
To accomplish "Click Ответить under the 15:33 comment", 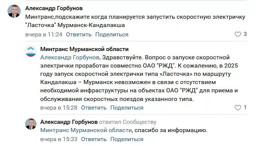I will click(x=94, y=139).
